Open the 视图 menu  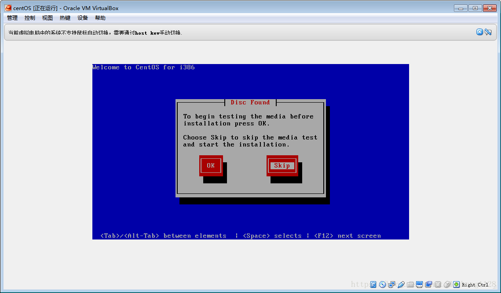click(48, 18)
